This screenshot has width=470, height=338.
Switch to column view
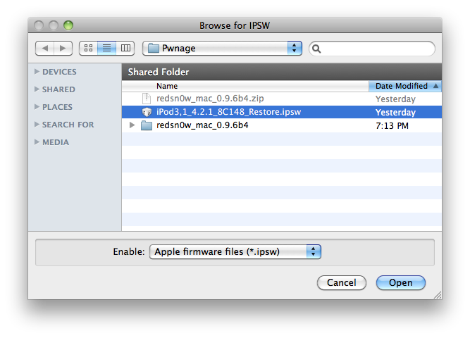click(x=125, y=49)
